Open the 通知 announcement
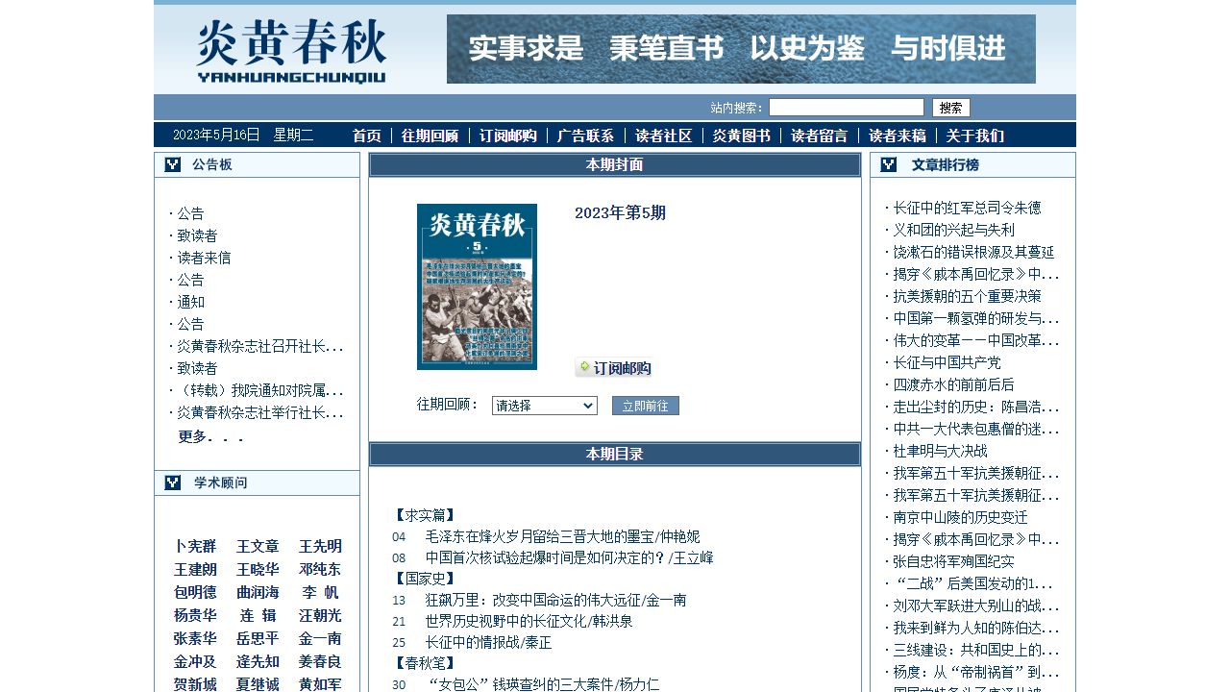The image size is (1230, 692). 190,302
